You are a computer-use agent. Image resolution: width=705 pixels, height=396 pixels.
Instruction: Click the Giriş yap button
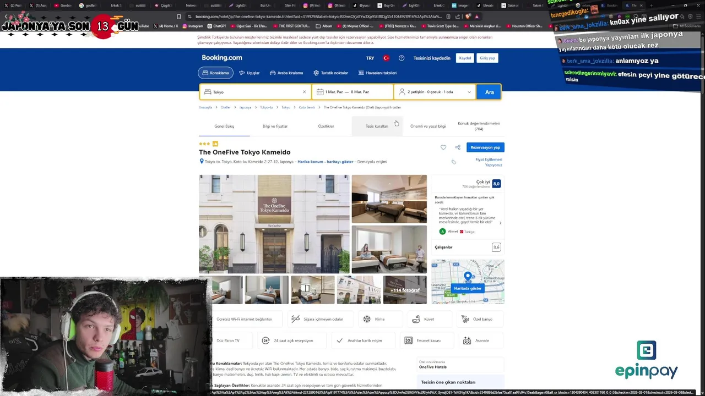coord(487,58)
